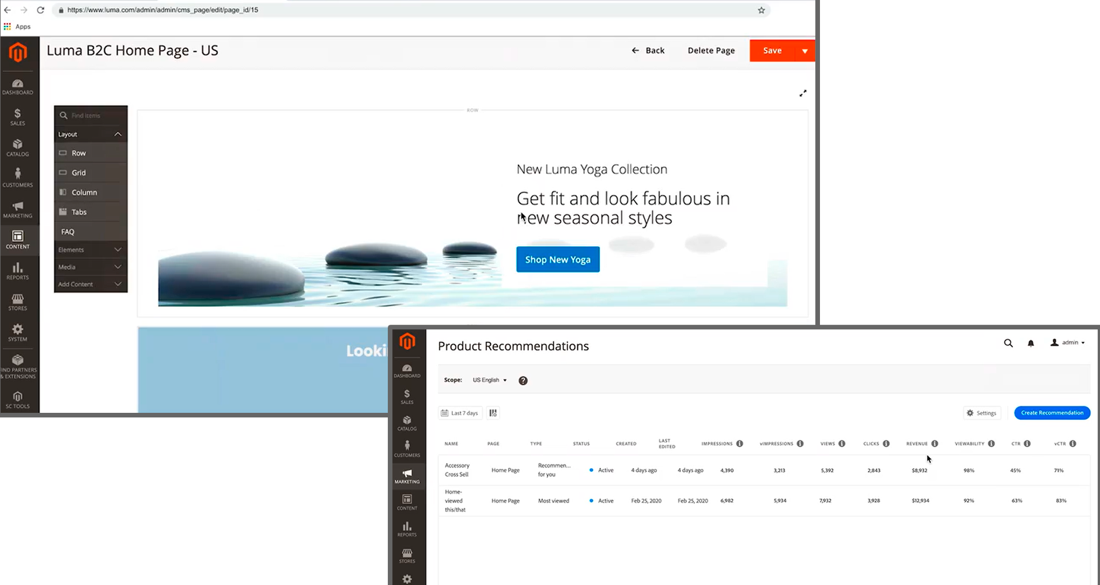
Task: Show info for the Impressions column
Action: (739, 443)
